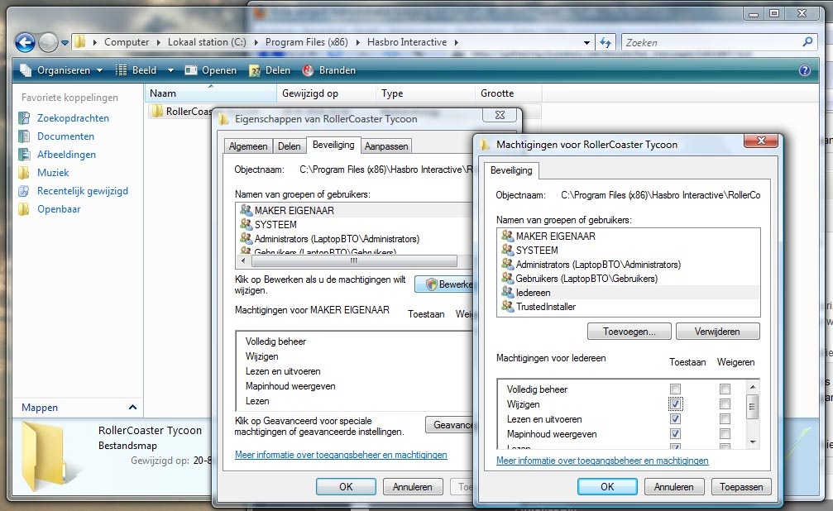Sort by the Naam column header
This screenshot has height=511, width=833.
point(210,93)
